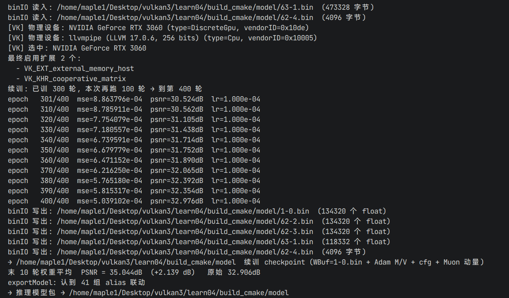Click the exportModel 41 组 alias line
The image size is (509, 298).
pyautogui.click(x=77, y=283)
